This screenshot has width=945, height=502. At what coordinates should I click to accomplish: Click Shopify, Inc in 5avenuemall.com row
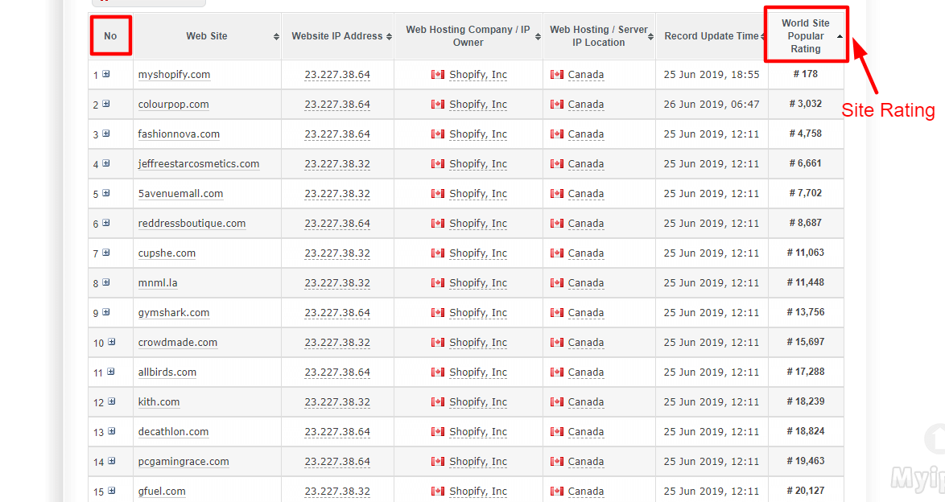[478, 193]
